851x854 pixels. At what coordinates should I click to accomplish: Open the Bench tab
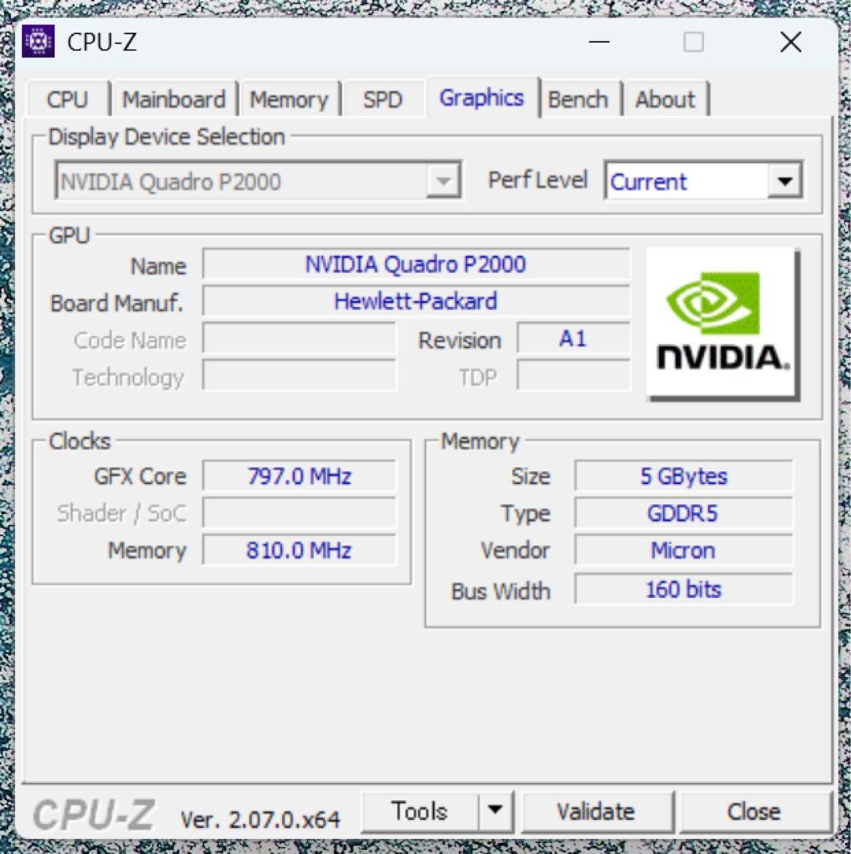point(579,99)
